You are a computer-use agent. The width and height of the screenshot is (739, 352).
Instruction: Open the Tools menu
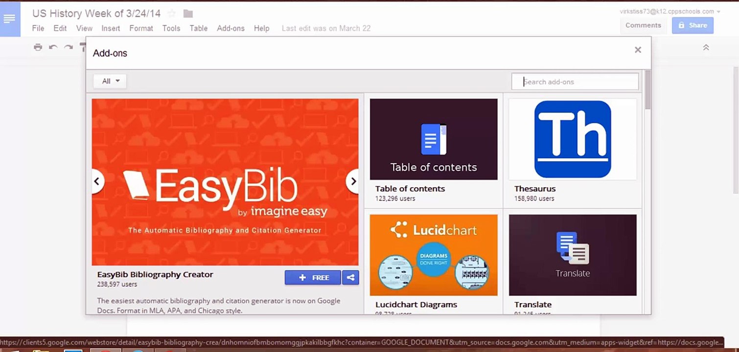pyautogui.click(x=171, y=28)
